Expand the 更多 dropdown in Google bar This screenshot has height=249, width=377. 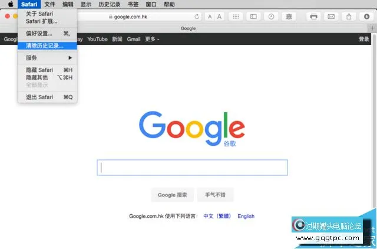(x=152, y=39)
